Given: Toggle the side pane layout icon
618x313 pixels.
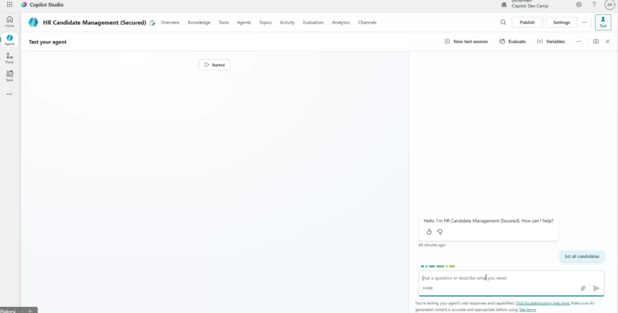Looking at the screenshot, I should coord(596,42).
